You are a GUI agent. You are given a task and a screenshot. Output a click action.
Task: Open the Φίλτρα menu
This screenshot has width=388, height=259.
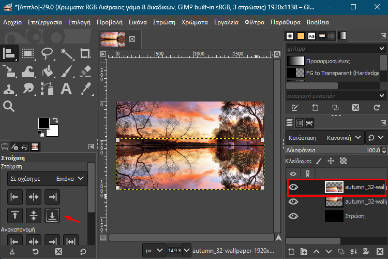(x=255, y=22)
